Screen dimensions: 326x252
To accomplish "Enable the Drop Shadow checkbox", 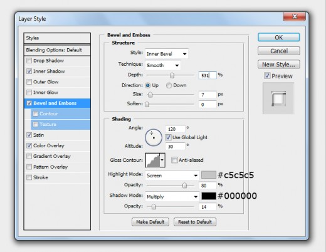I will pos(29,61).
